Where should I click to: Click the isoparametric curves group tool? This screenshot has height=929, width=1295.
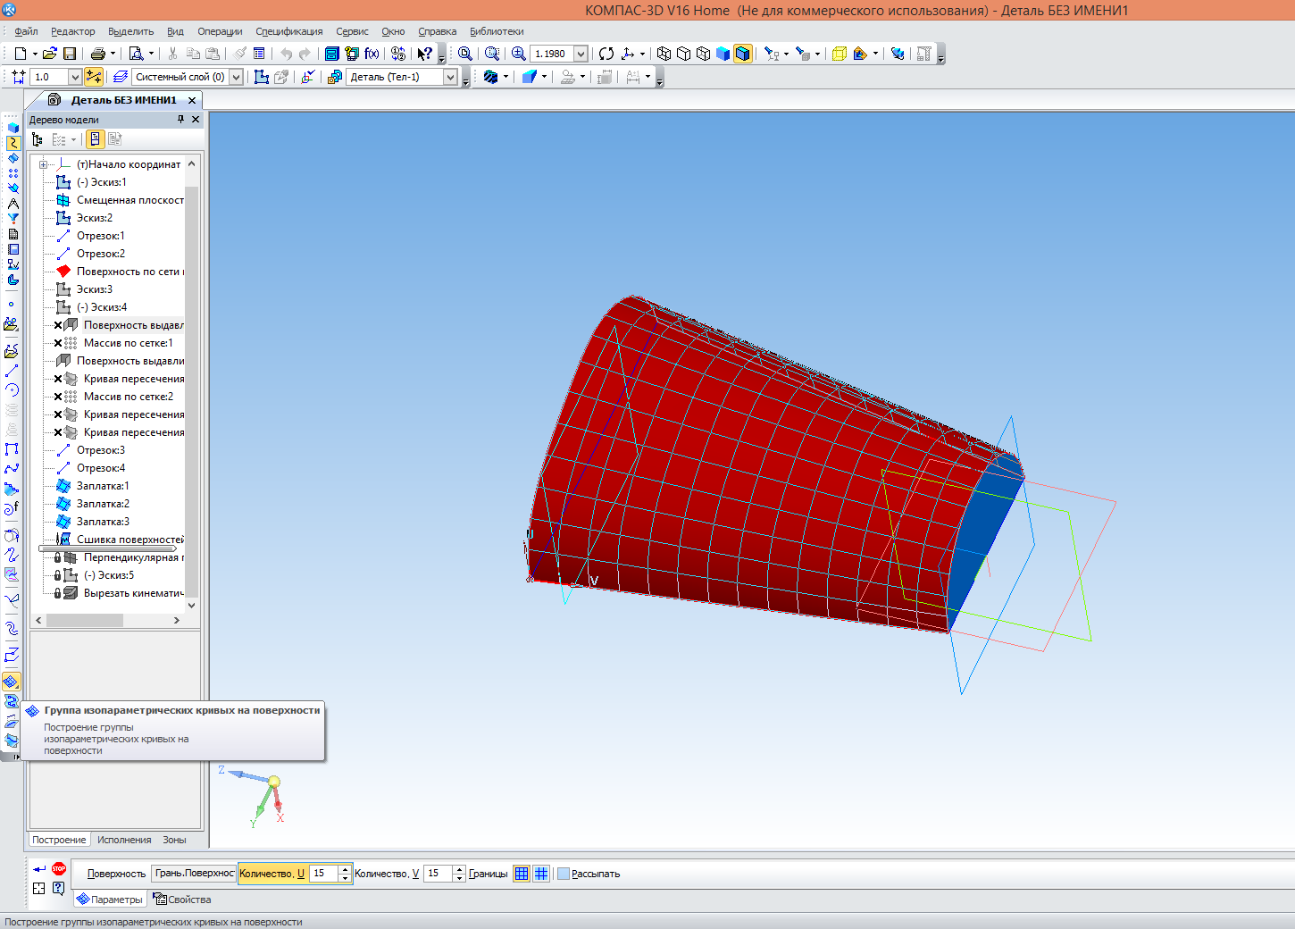[x=12, y=682]
